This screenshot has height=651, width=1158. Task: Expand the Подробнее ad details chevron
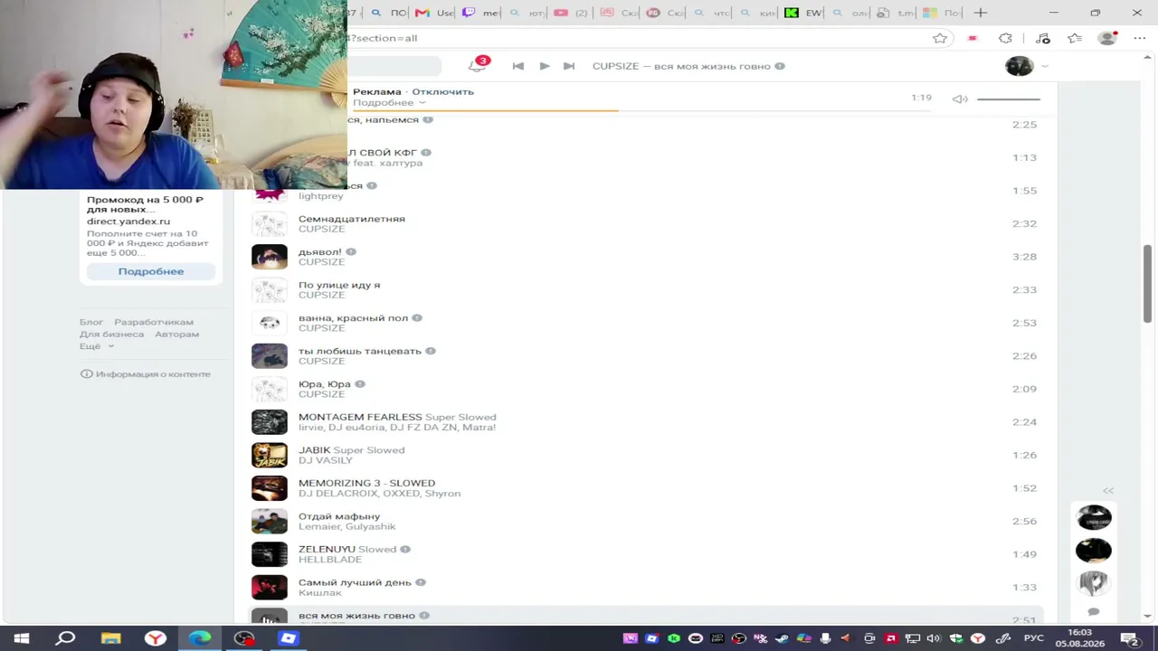(x=422, y=103)
